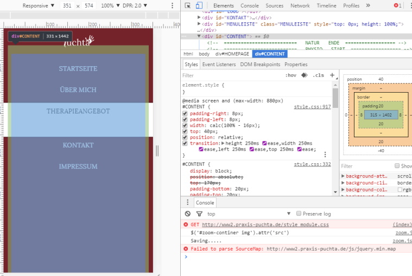
Task: Disable the width calc property checkbox
Action: (x=185, y=125)
